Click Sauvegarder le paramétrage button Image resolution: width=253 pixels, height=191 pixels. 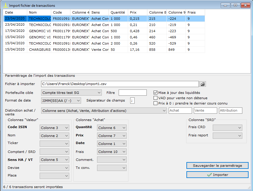217,166
